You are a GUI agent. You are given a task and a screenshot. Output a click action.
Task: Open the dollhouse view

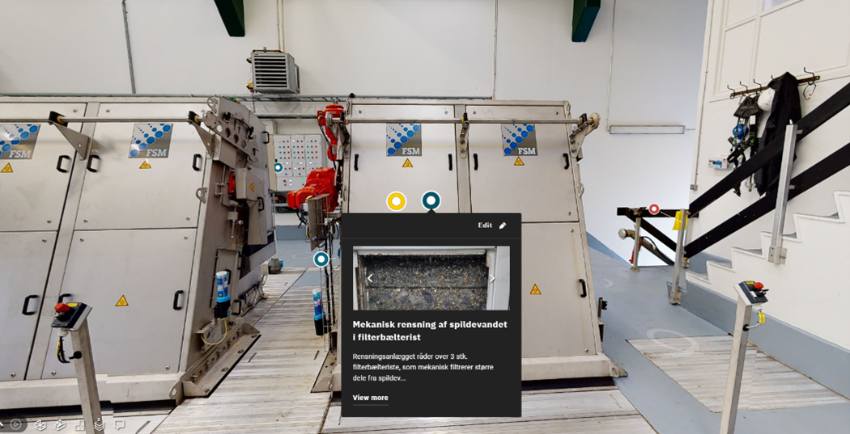60,424
